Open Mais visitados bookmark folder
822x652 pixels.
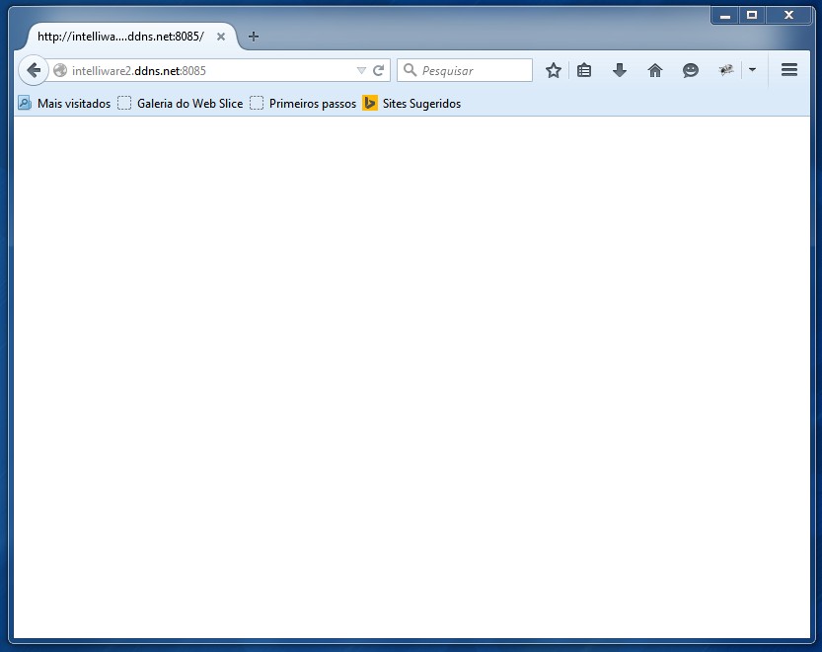point(64,104)
